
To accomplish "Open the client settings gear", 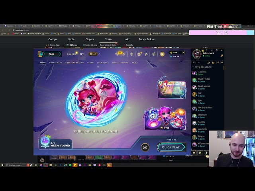I will [216, 51].
